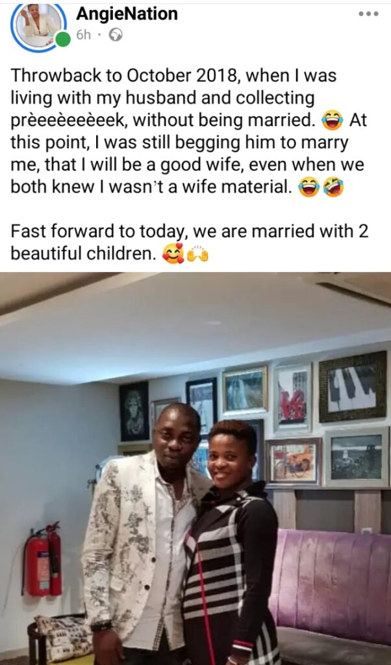This screenshot has height=665, width=391.
Task: Open the three-dot post options menu
Action: pos(368,14)
